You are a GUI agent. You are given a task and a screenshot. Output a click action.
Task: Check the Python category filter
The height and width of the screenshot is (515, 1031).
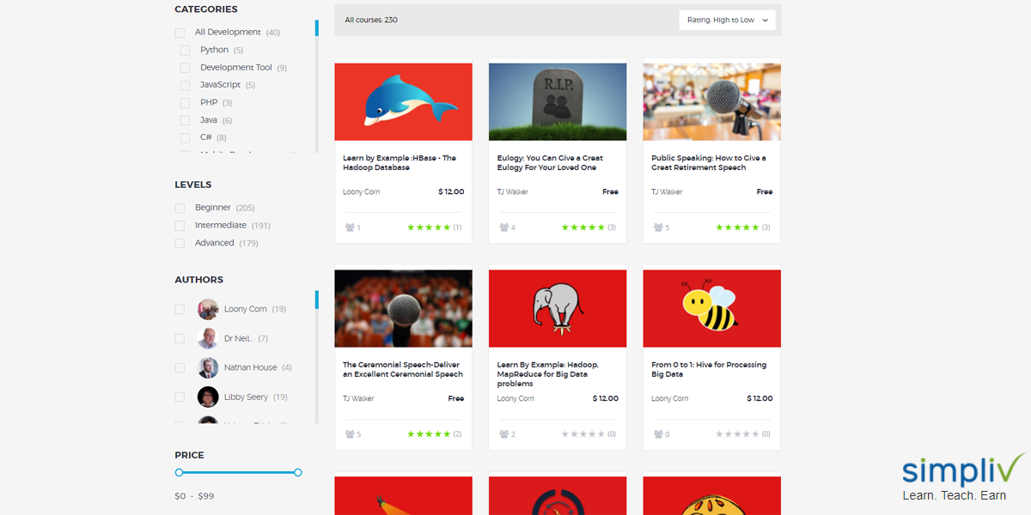coord(184,50)
